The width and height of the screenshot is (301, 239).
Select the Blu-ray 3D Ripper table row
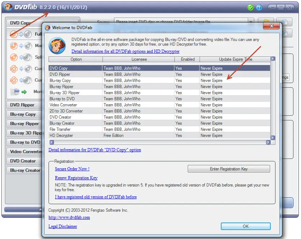tap(159, 93)
